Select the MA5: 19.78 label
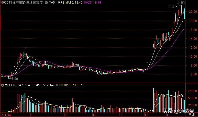This screenshot has height=117, width=198. (x=57, y=3)
